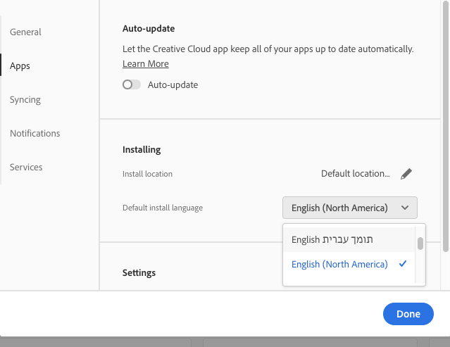Follow the Learn More link
This screenshot has height=347, width=450.
[x=146, y=64]
